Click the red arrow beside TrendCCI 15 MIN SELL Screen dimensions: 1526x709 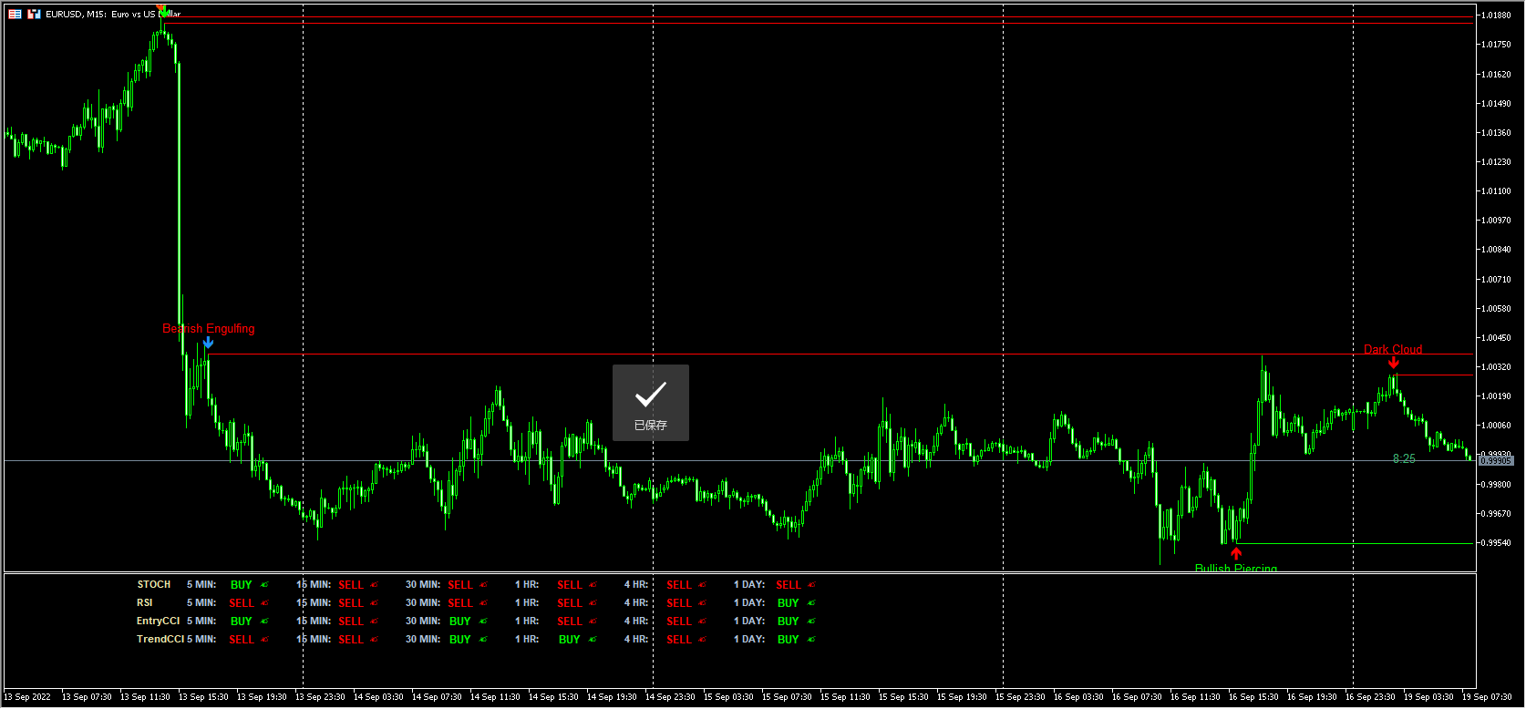click(374, 640)
